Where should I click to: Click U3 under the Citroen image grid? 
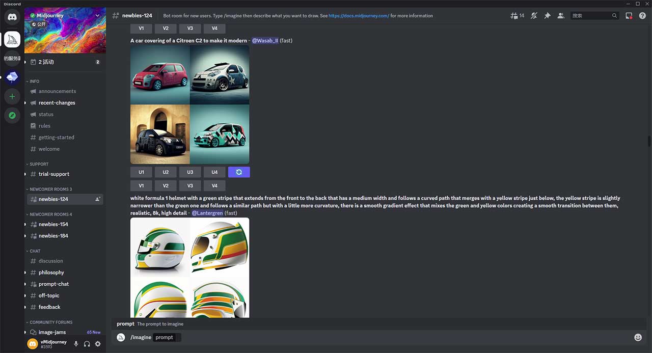coord(190,172)
